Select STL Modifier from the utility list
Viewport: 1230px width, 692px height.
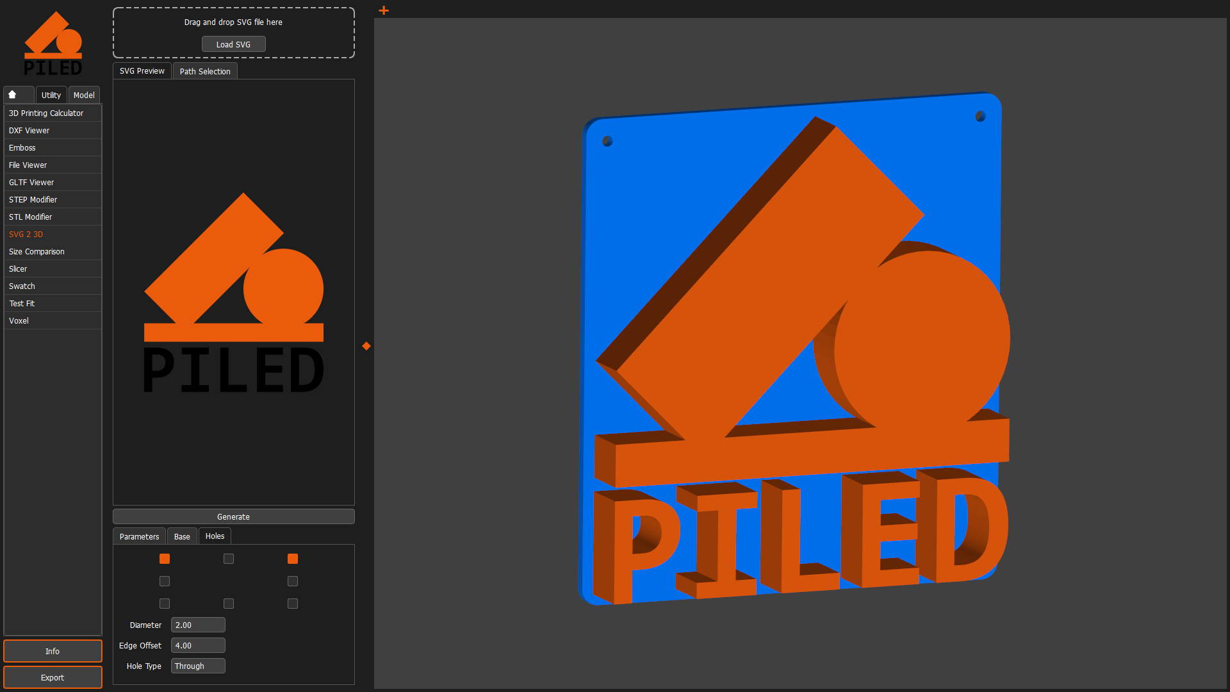point(31,217)
